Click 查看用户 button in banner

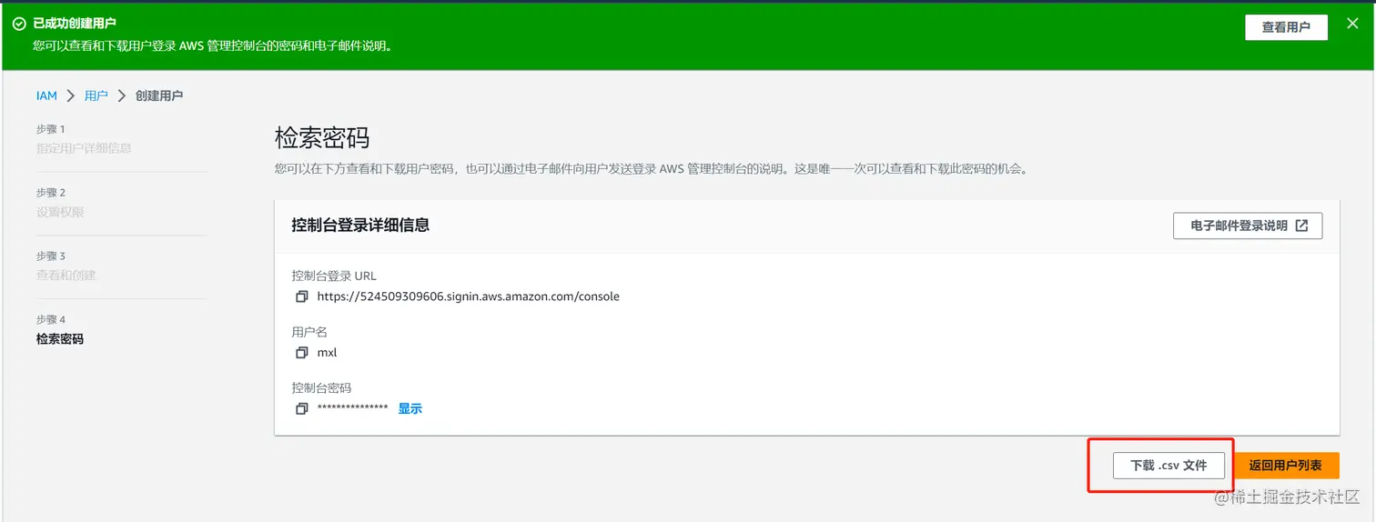1286,27
